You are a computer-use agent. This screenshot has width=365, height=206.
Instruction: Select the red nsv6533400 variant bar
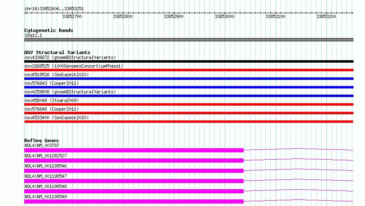189,122
